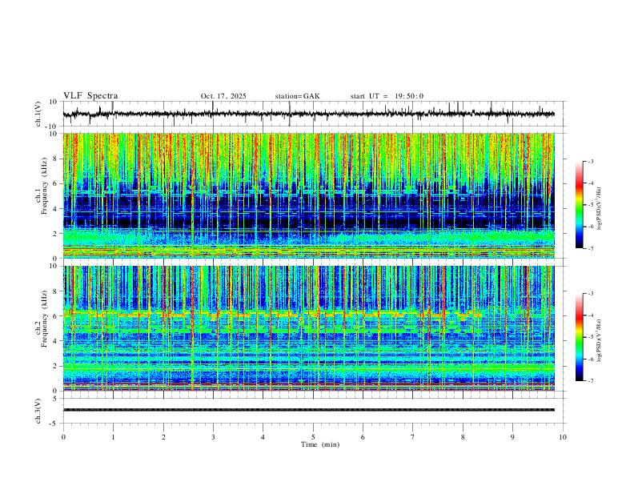Click time axis tick label 2
This screenshot has width=634, height=490.
point(163,437)
